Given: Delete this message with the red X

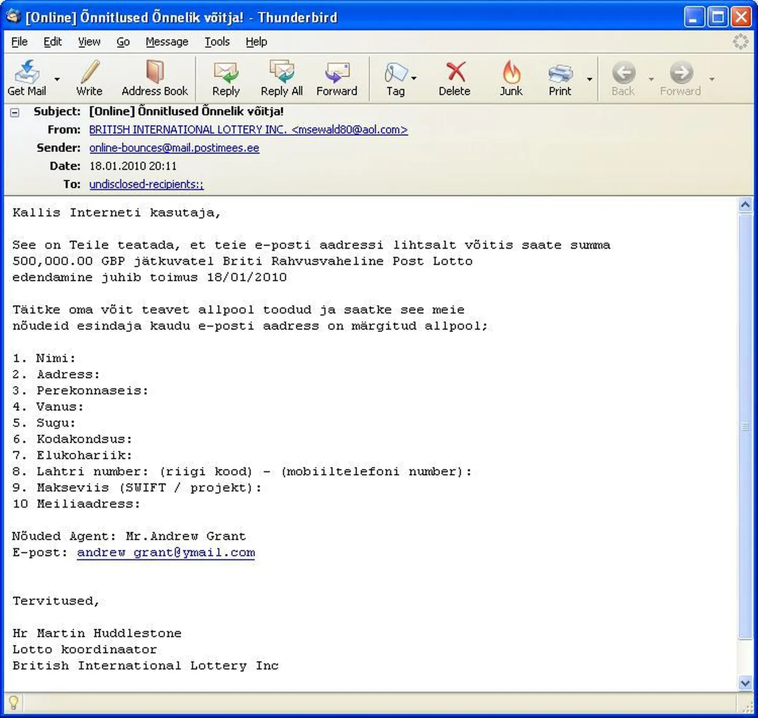Looking at the screenshot, I should click(x=455, y=72).
